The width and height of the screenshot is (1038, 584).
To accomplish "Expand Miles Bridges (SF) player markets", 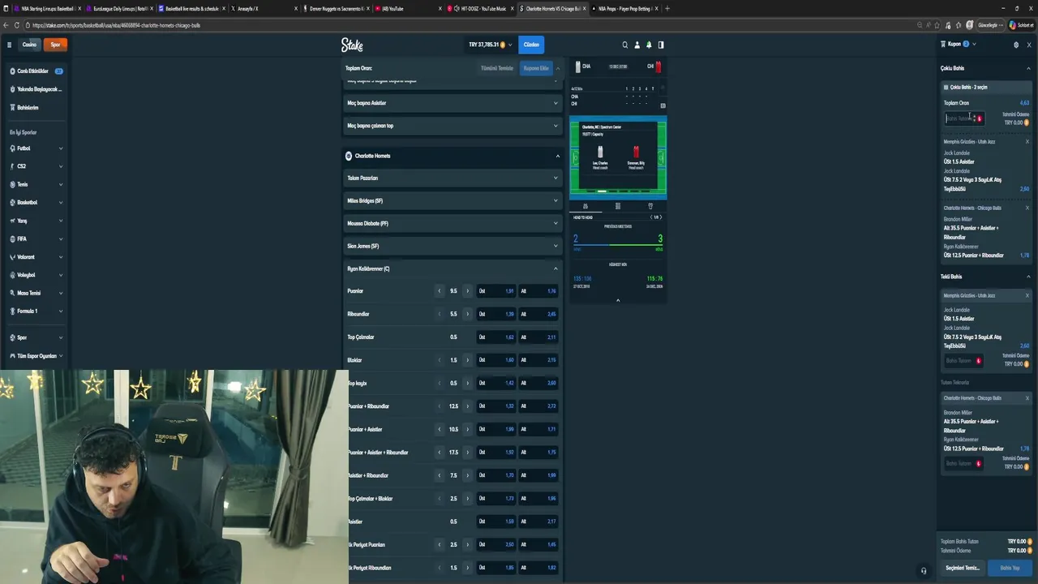I will [453, 200].
